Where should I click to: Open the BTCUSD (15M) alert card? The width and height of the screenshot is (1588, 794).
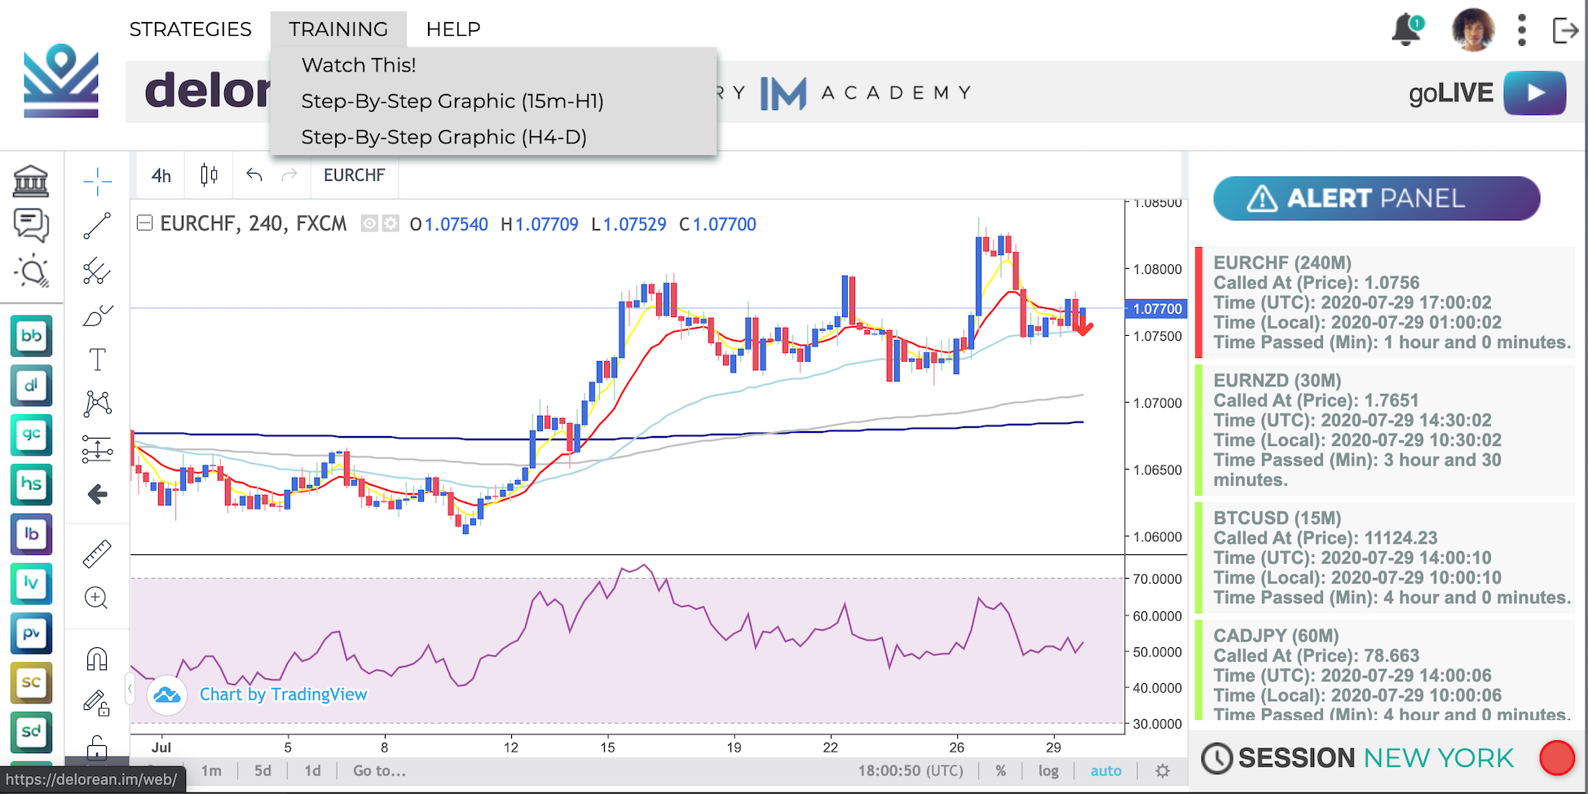click(1385, 558)
